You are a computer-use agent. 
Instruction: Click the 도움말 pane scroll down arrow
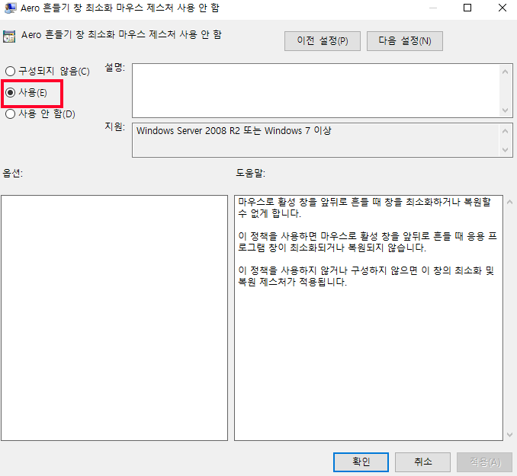coord(509,435)
